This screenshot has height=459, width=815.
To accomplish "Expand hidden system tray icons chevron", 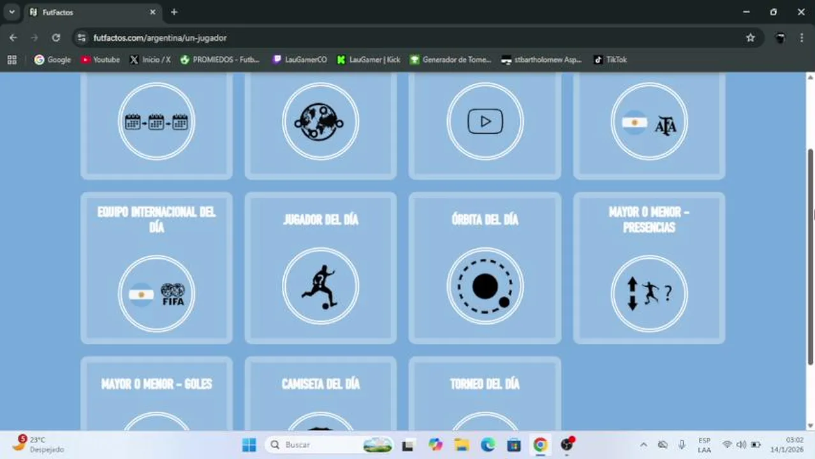I will [643, 444].
